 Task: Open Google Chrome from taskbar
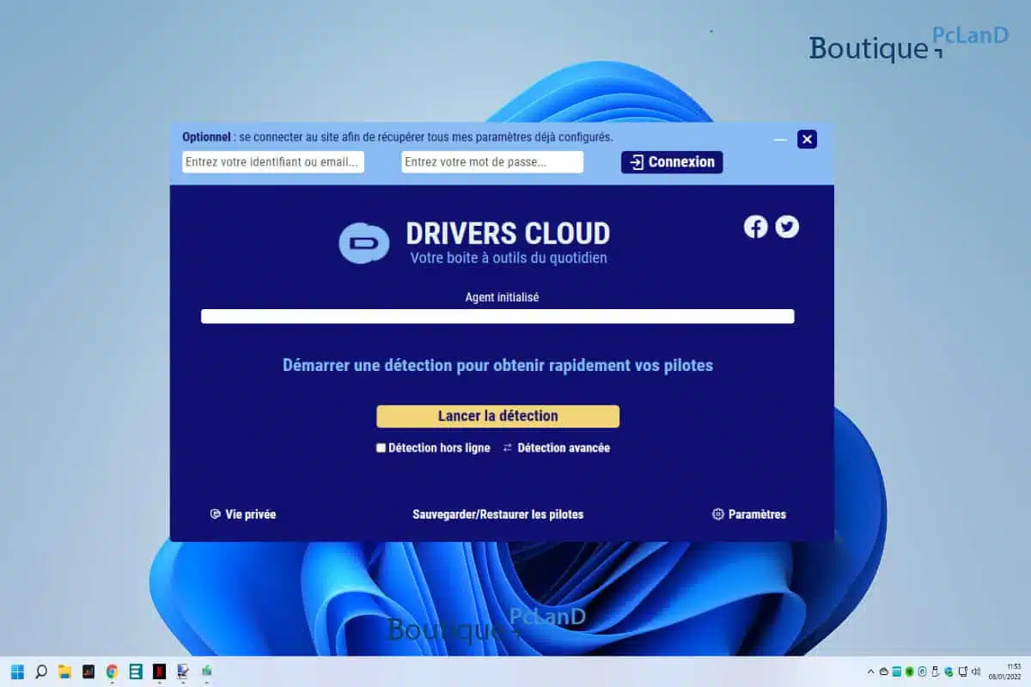(112, 672)
